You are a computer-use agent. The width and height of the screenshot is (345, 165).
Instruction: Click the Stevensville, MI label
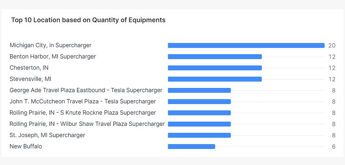(30, 79)
